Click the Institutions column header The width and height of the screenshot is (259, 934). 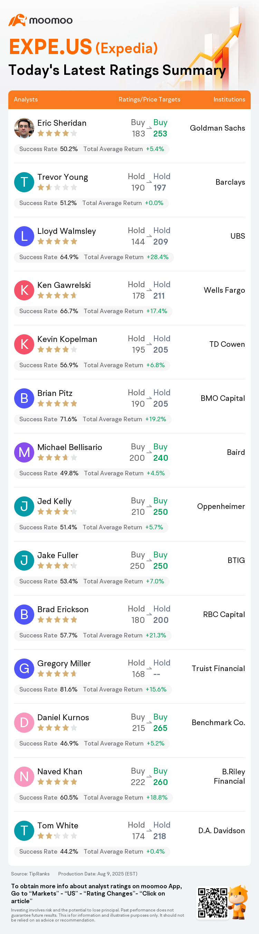click(x=229, y=99)
